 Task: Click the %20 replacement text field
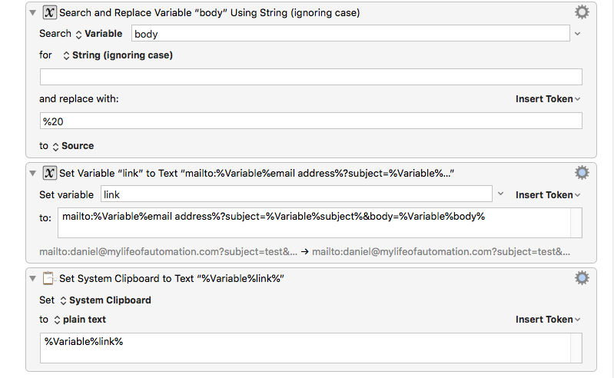click(311, 121)
